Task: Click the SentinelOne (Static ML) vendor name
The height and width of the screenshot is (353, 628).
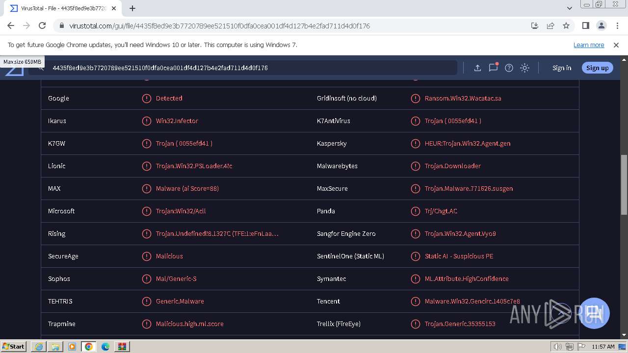Action: (350, 256)
